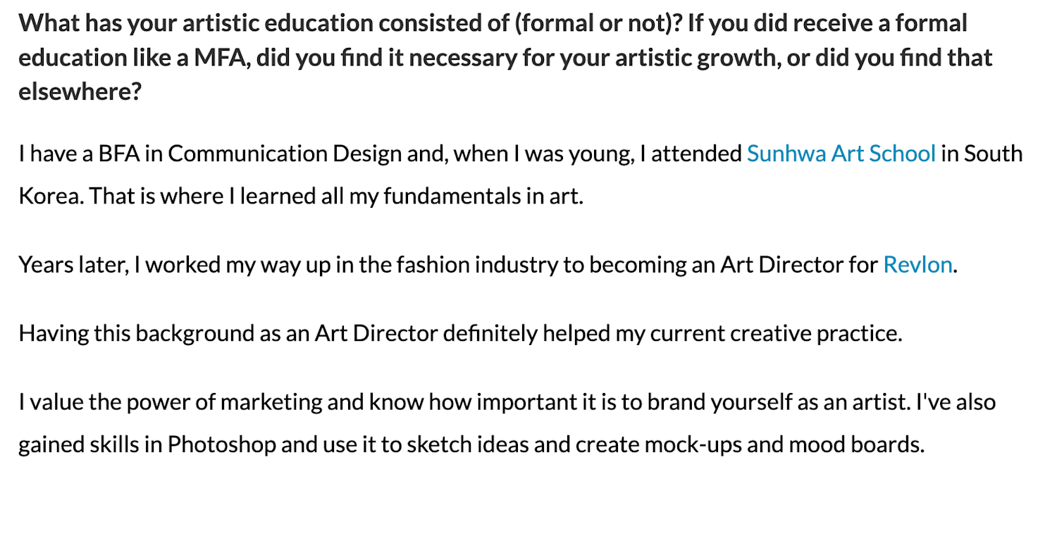
Task: Open the Sunhwa Art School link
Action: [841, 154]
